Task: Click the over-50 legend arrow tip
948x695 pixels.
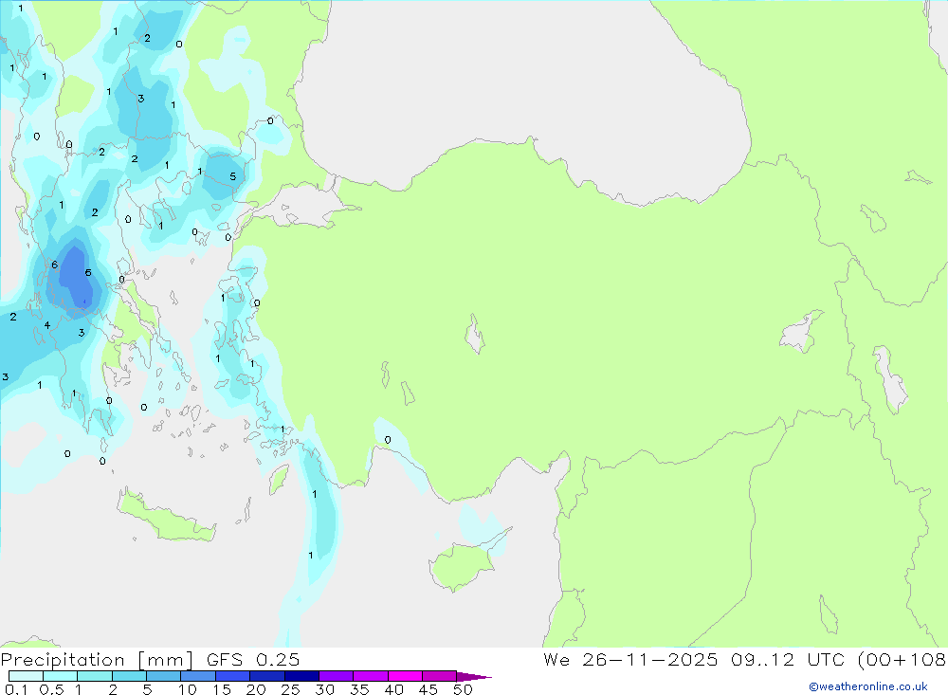Action: [474, 677]
